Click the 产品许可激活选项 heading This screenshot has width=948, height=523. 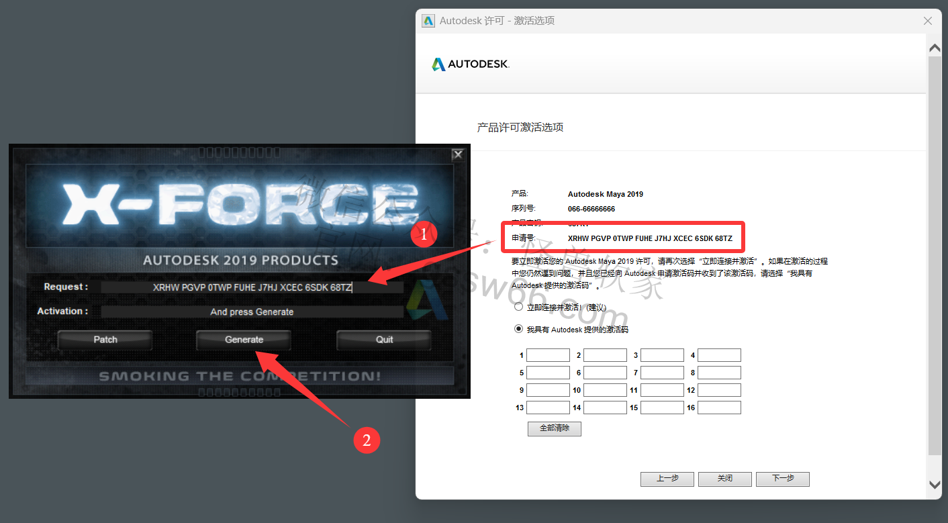[x=520, y=127]
